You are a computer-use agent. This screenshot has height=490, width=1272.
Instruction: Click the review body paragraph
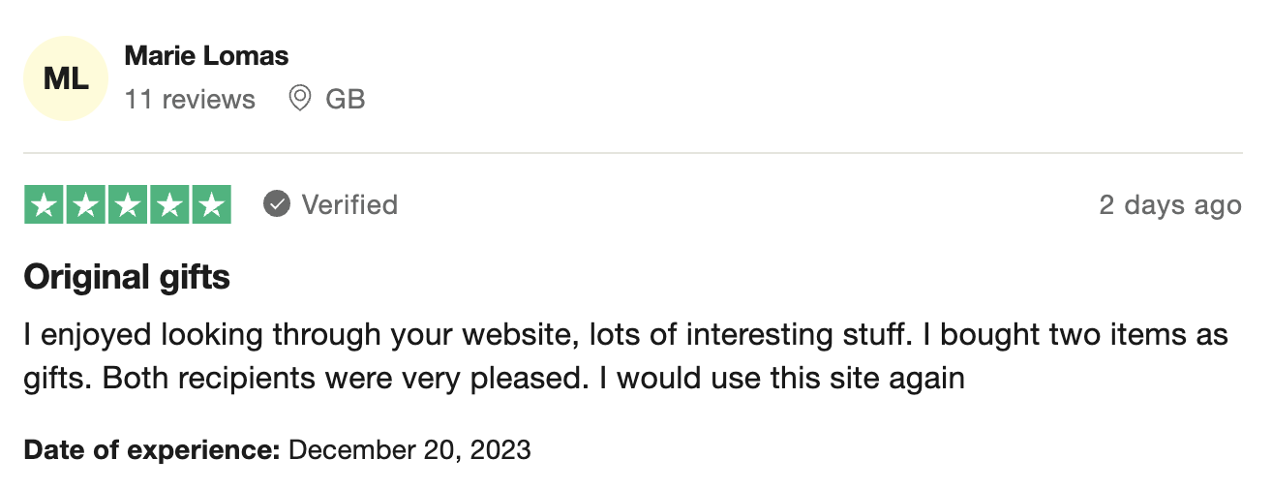tap(625, 356)
